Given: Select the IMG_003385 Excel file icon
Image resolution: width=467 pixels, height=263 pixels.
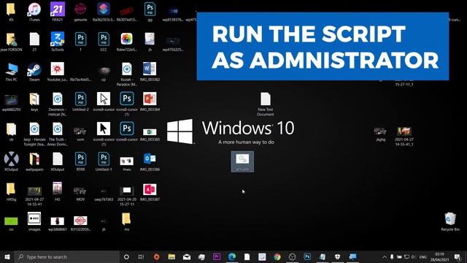Looking at the screenshot, I should (x=150, y=134).
